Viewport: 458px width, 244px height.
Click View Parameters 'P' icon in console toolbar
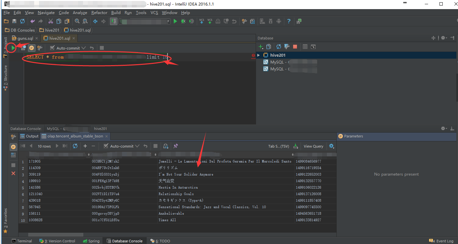(x=32, y=48)
